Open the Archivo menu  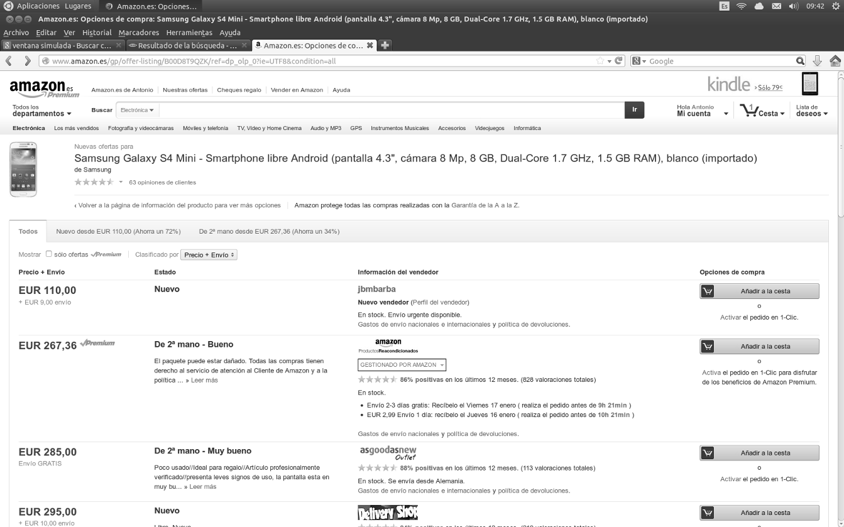tap(16, 33)
